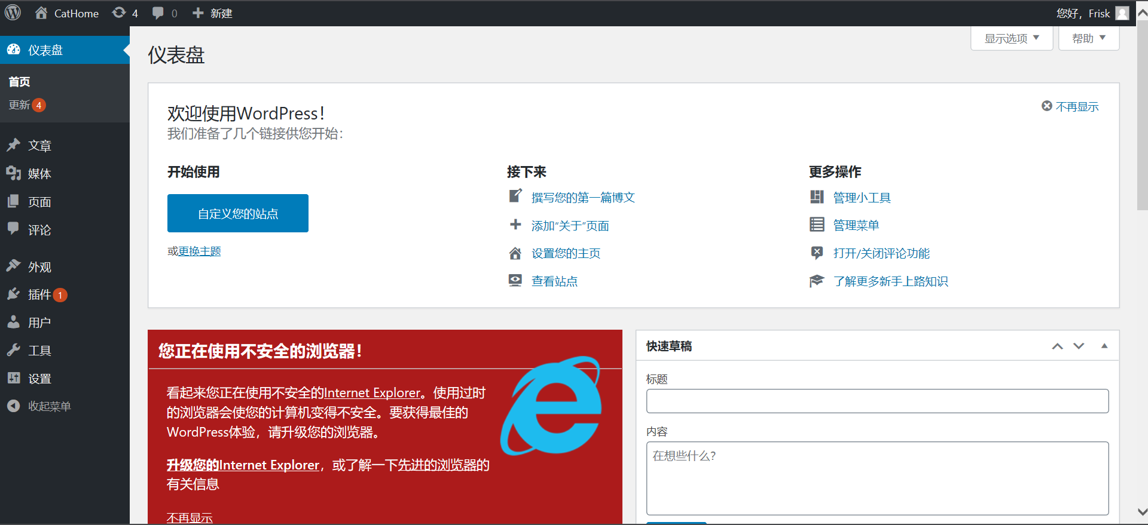Viewport: 1148px width, 525px height.
Task: Click 您好, Frisk account text
Action: point(1083,13)
